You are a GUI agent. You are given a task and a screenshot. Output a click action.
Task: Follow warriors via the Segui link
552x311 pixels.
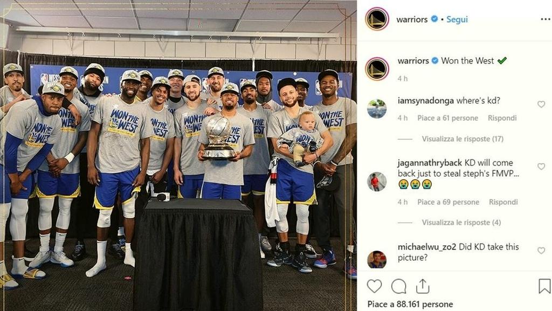pyautogui.click(x=457, y=19)
